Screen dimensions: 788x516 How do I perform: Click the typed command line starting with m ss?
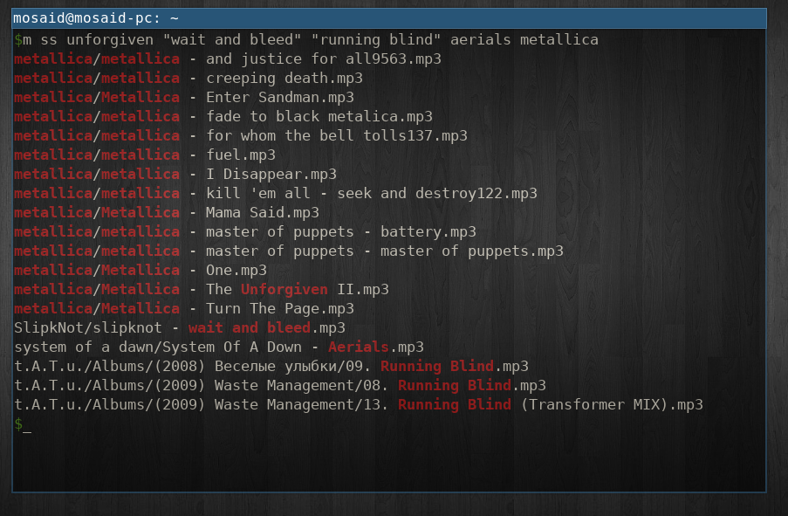point(306,40)
